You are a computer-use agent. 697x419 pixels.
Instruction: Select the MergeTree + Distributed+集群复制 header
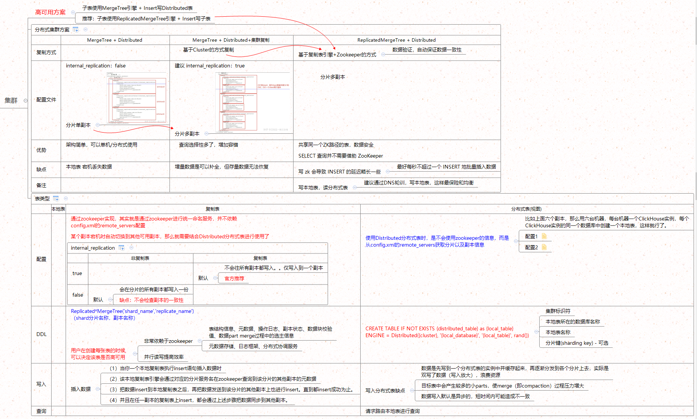pyautogui.click(x=231, y=40)
